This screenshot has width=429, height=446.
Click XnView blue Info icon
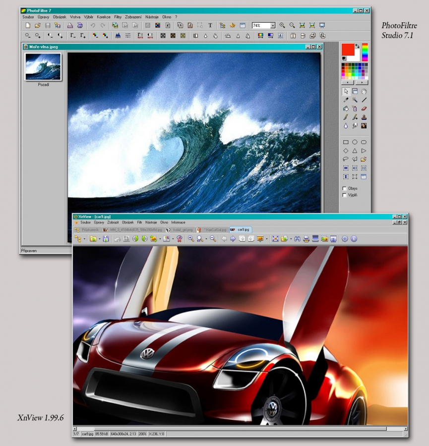[354, 239]
